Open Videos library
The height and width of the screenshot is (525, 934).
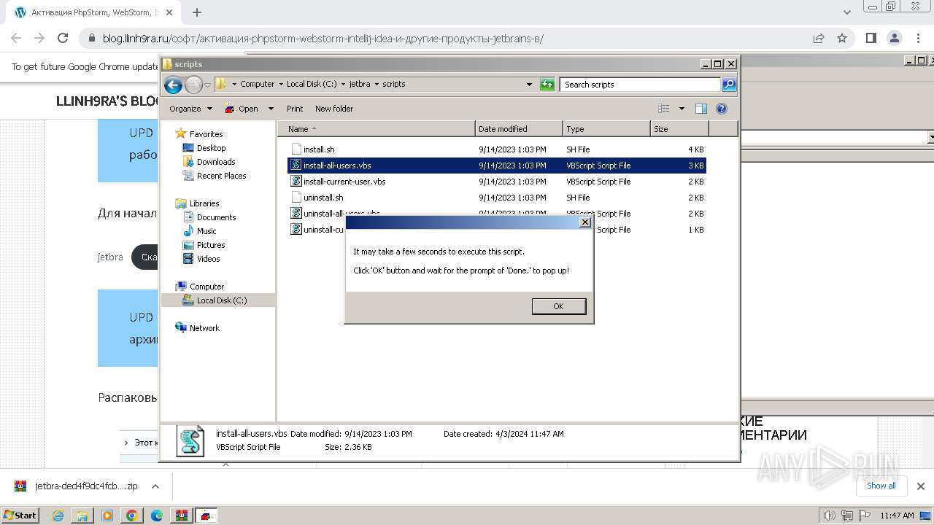click(208, 259)
